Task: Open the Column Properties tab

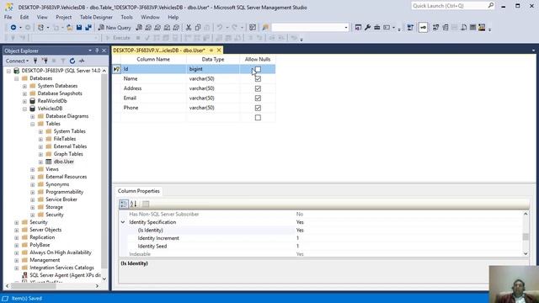Action: [x=138, y=191]
